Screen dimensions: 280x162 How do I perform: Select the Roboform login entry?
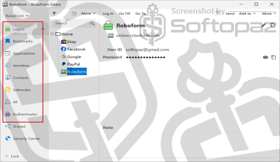coord(77,71)
